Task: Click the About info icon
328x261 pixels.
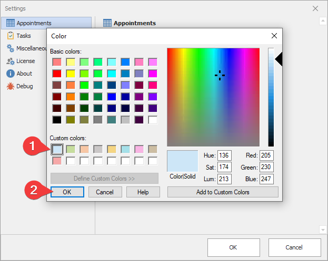Action: click(10, 74)
